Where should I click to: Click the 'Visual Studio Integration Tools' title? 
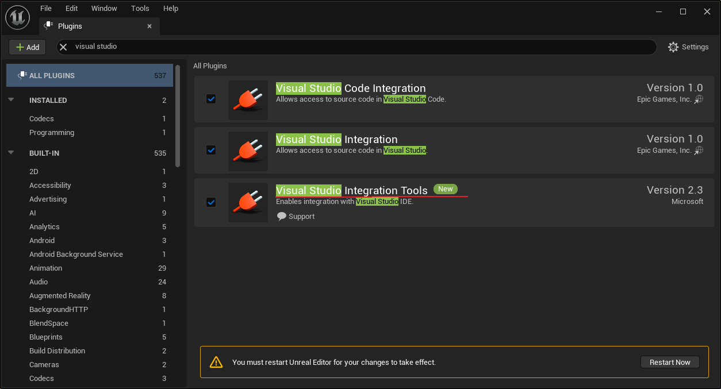(352, 190)
